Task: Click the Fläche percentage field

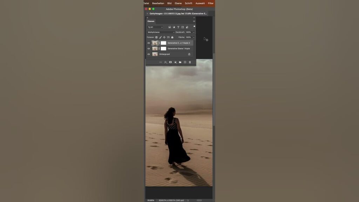Action: [188, 37]
